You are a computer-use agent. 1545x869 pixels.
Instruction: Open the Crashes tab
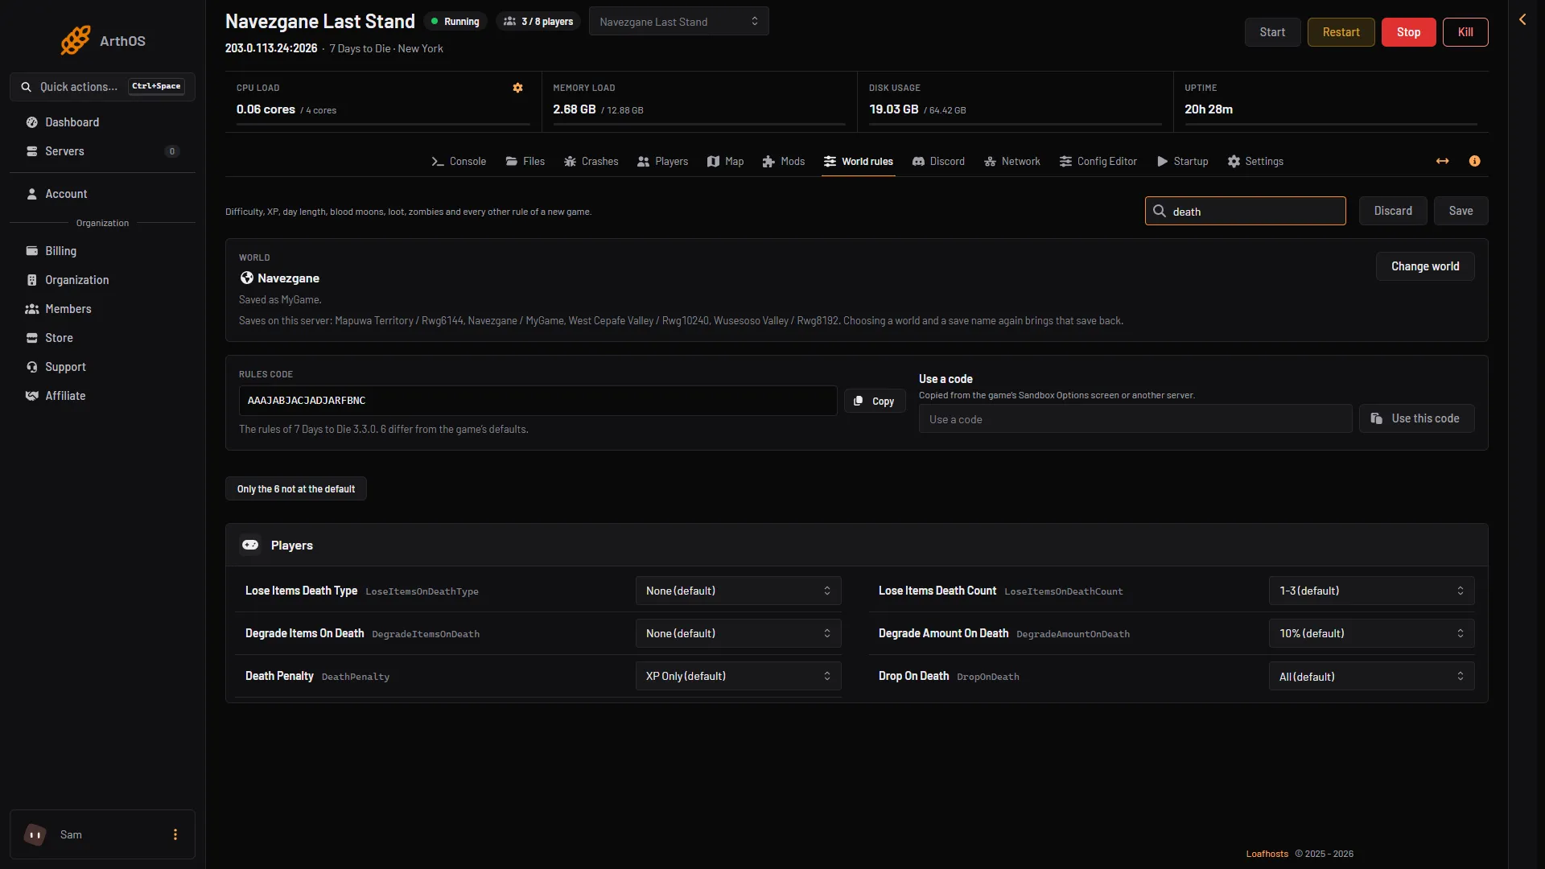pos(591,161)
